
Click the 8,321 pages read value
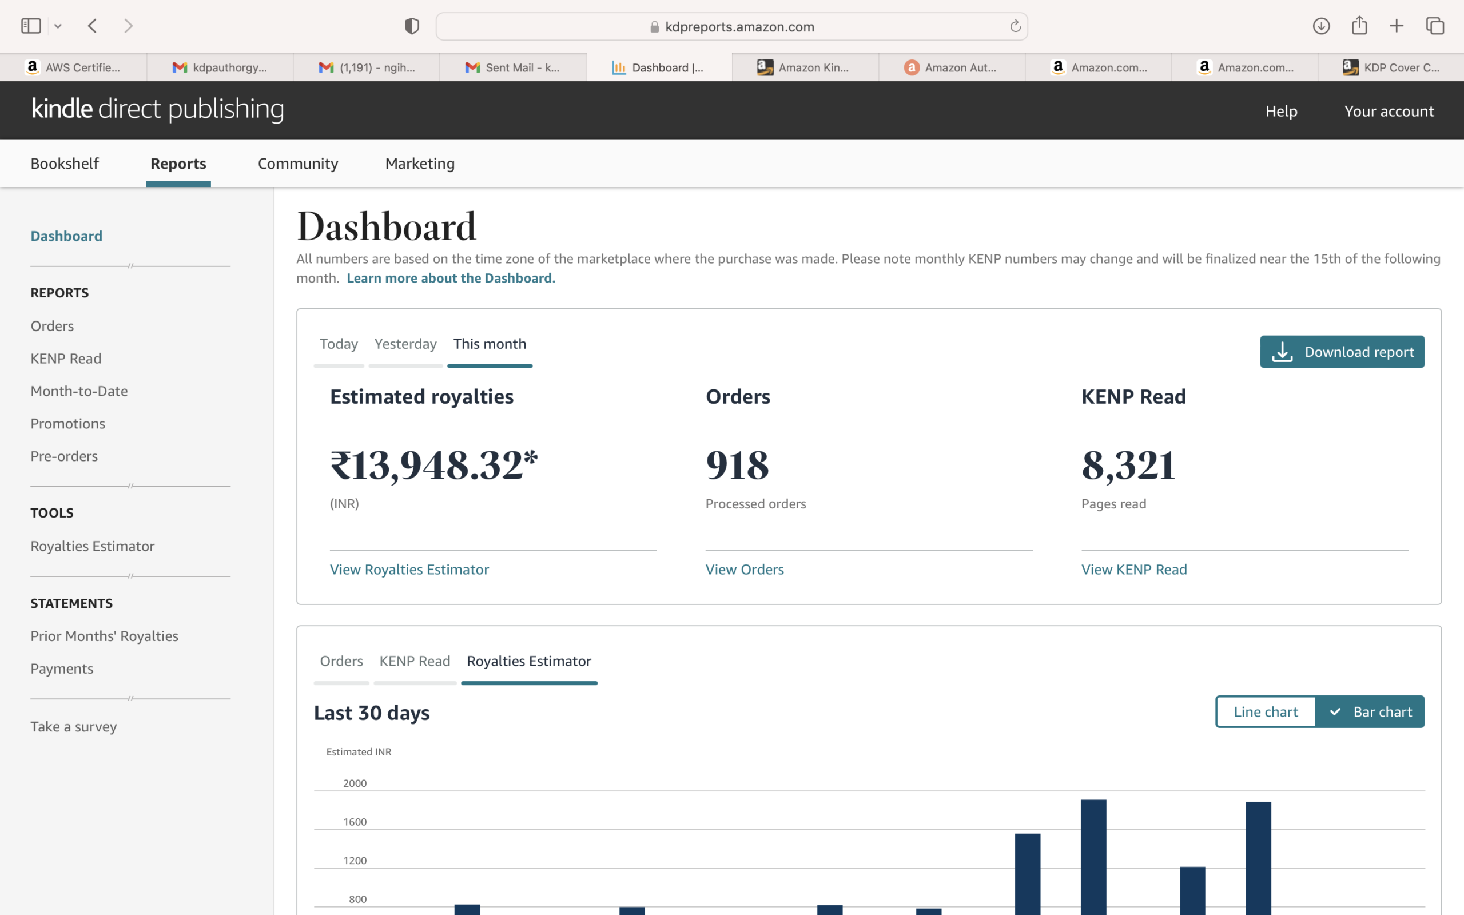[x=1128, y=465]
